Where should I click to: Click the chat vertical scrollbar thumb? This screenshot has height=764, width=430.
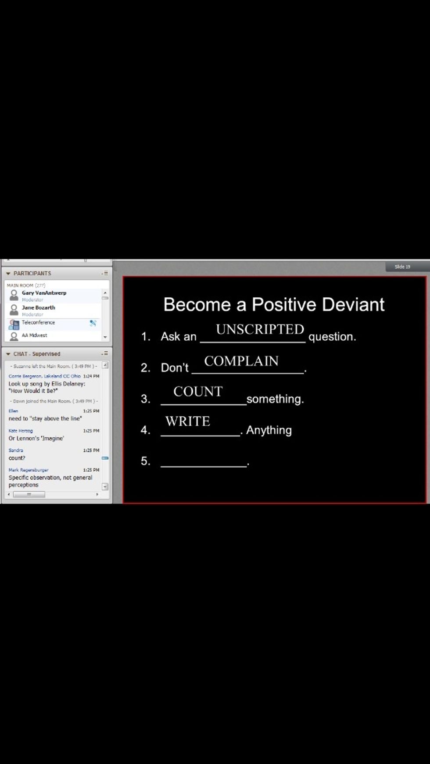105,458
